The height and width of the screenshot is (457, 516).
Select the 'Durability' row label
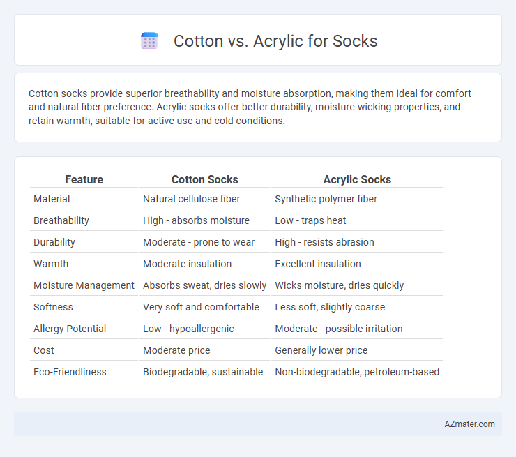(54, 242)
